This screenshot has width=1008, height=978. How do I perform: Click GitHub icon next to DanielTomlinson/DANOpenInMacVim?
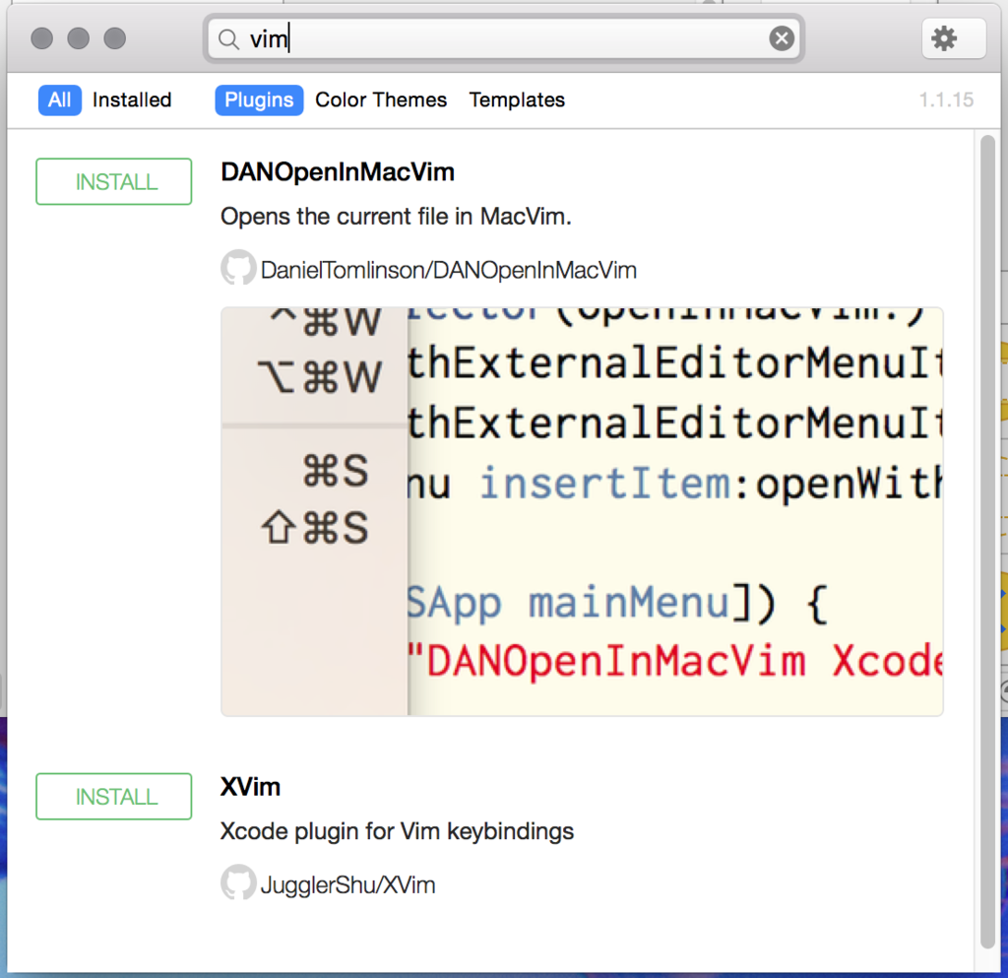(238, 267)
